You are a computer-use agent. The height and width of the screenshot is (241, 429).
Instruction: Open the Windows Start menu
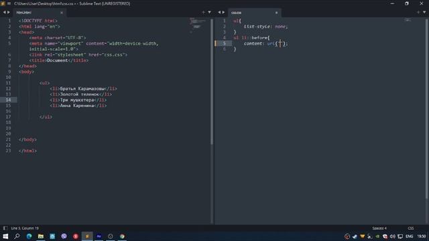[x=5, y=236]
